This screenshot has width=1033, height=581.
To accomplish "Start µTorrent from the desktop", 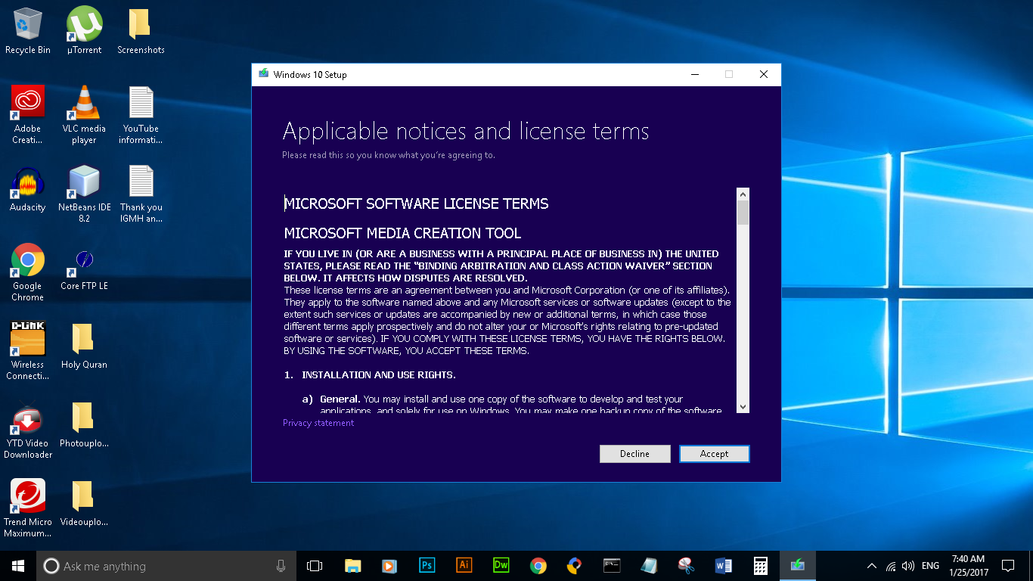I will (84, 23).
